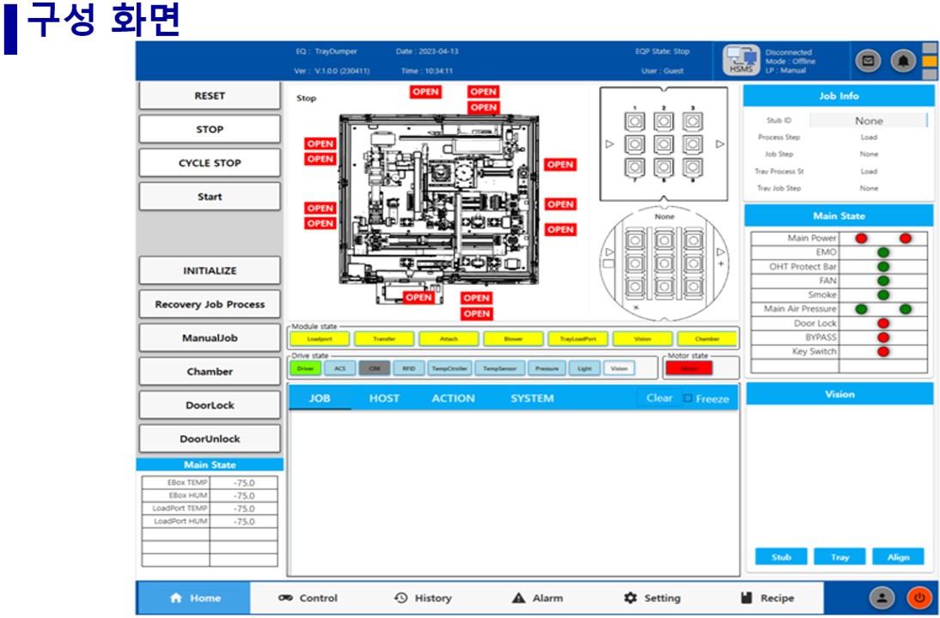Click the alarm bell icon
This screenshot has width=940, height=618.
(x=902, y=61)
